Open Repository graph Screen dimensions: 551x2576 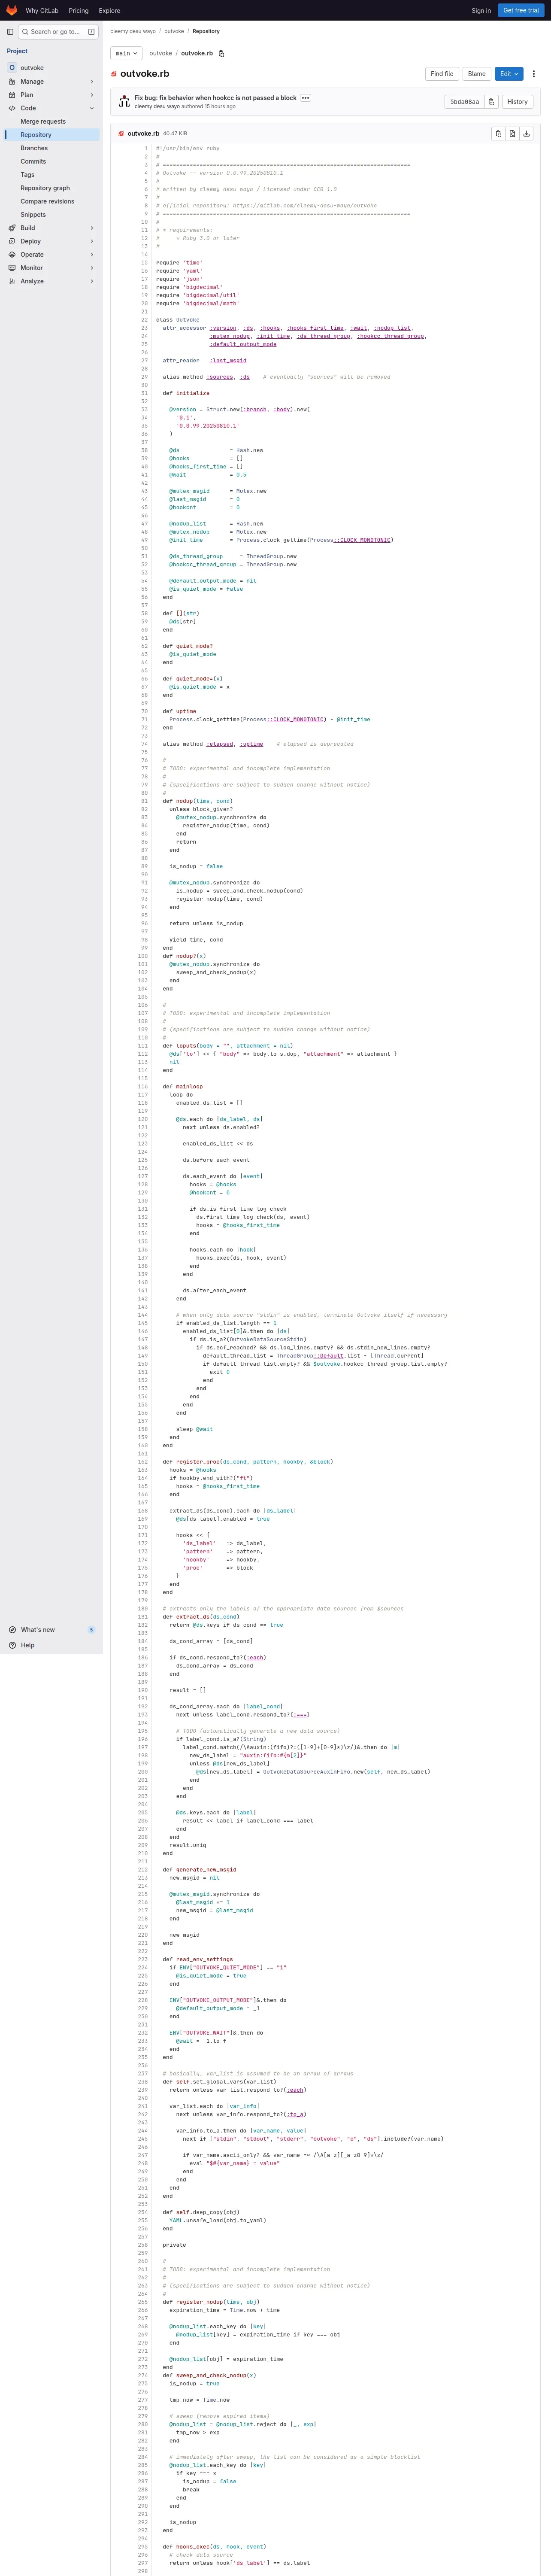click(x=50, y=188)
